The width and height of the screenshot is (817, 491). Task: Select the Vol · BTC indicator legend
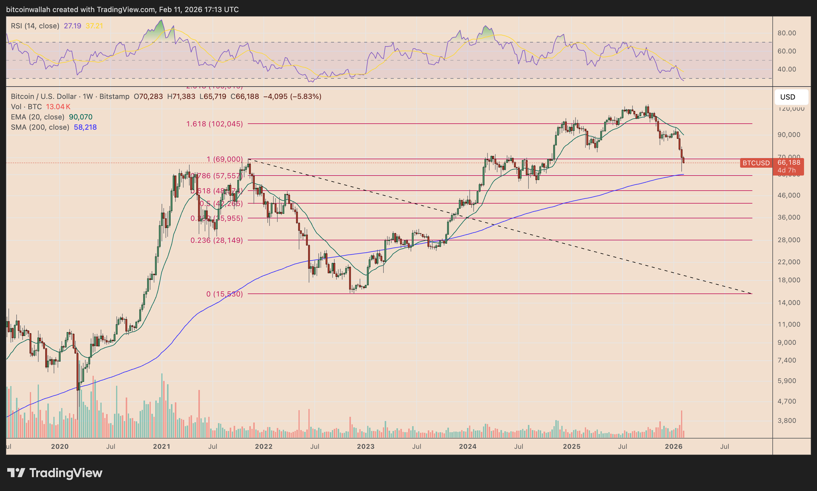click(x=26, y=106)
